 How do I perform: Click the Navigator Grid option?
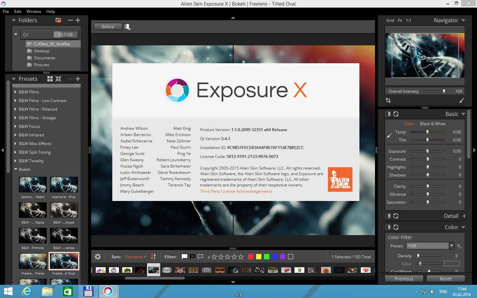(390, 21)
